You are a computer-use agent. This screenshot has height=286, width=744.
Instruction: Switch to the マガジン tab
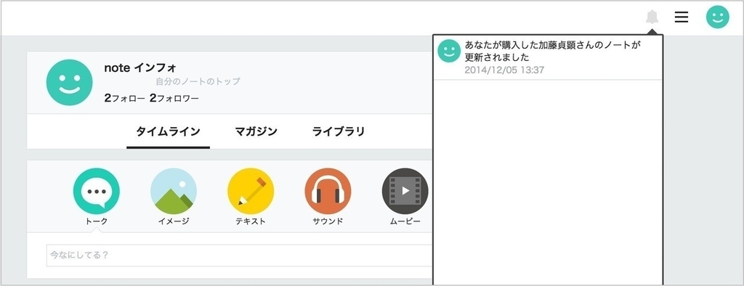pyautogui.click(x=256, y=132)
